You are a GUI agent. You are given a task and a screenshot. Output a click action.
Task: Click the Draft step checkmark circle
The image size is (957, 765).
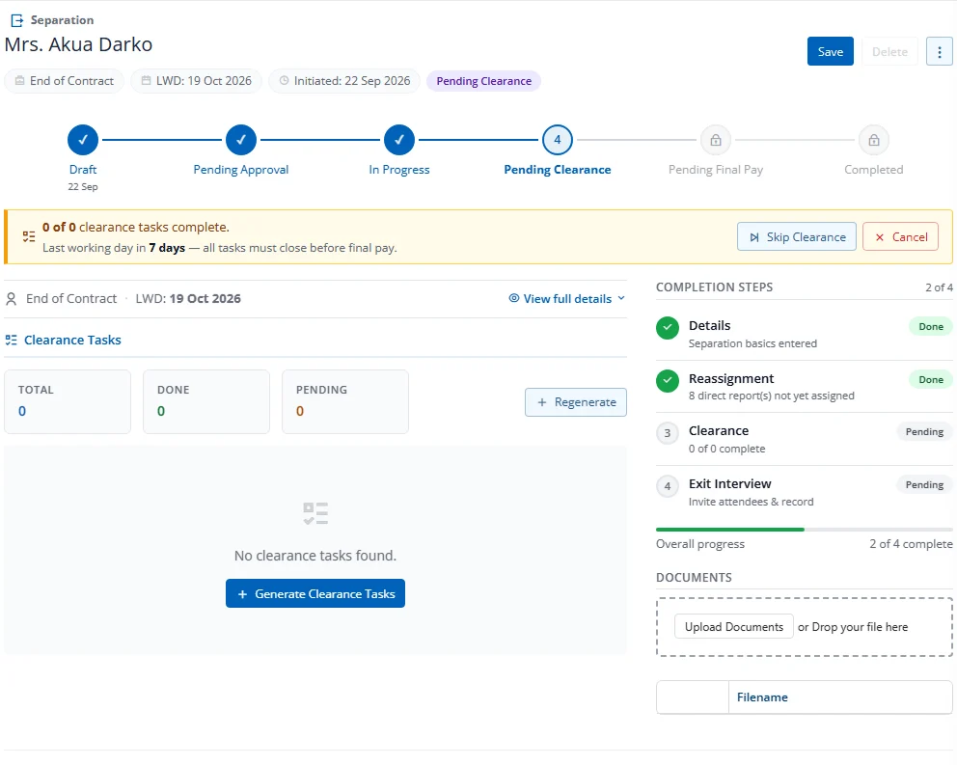83,140
